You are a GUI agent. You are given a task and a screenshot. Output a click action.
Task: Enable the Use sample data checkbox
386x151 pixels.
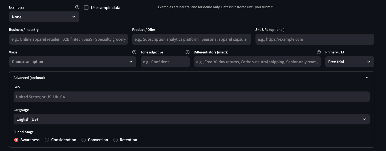(86, 7)
